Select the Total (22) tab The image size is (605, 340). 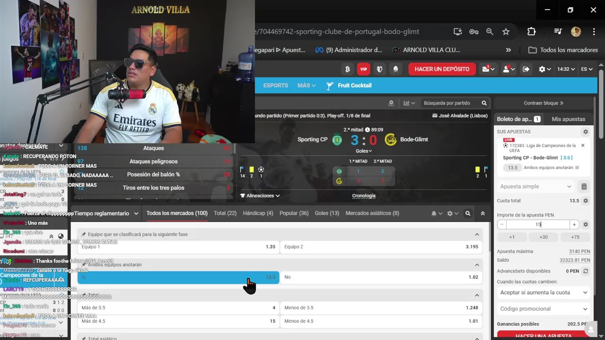point(225,213)
